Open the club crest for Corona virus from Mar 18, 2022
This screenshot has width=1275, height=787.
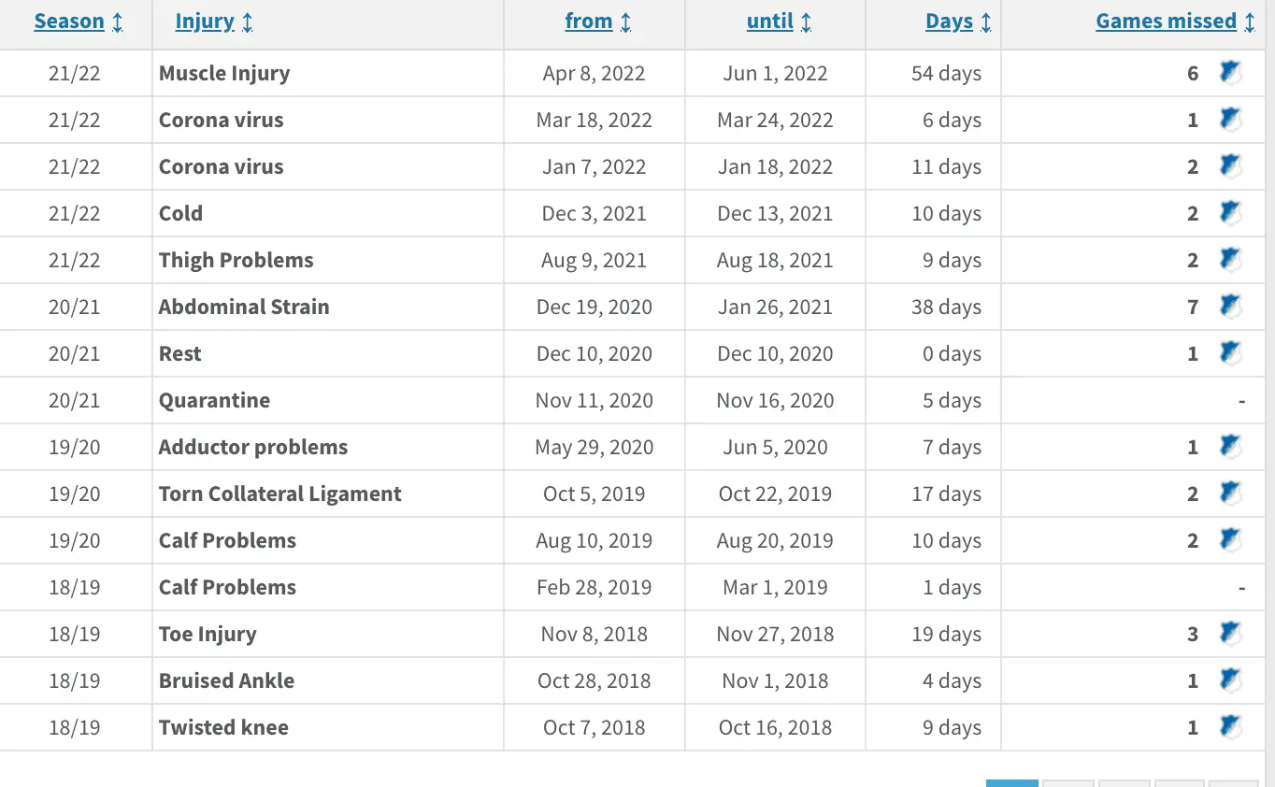coord(1230,120)
